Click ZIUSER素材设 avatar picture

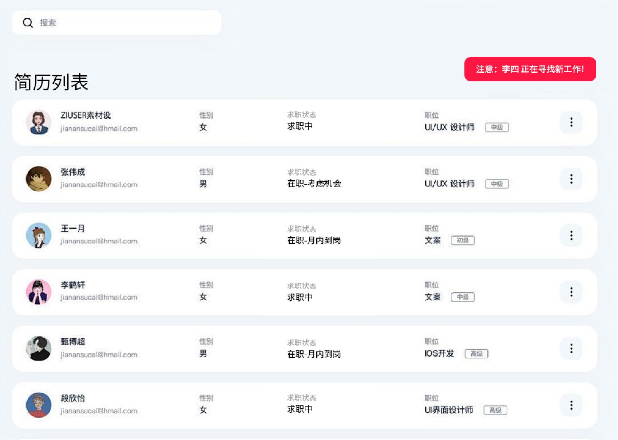click(x=39, y=122)
